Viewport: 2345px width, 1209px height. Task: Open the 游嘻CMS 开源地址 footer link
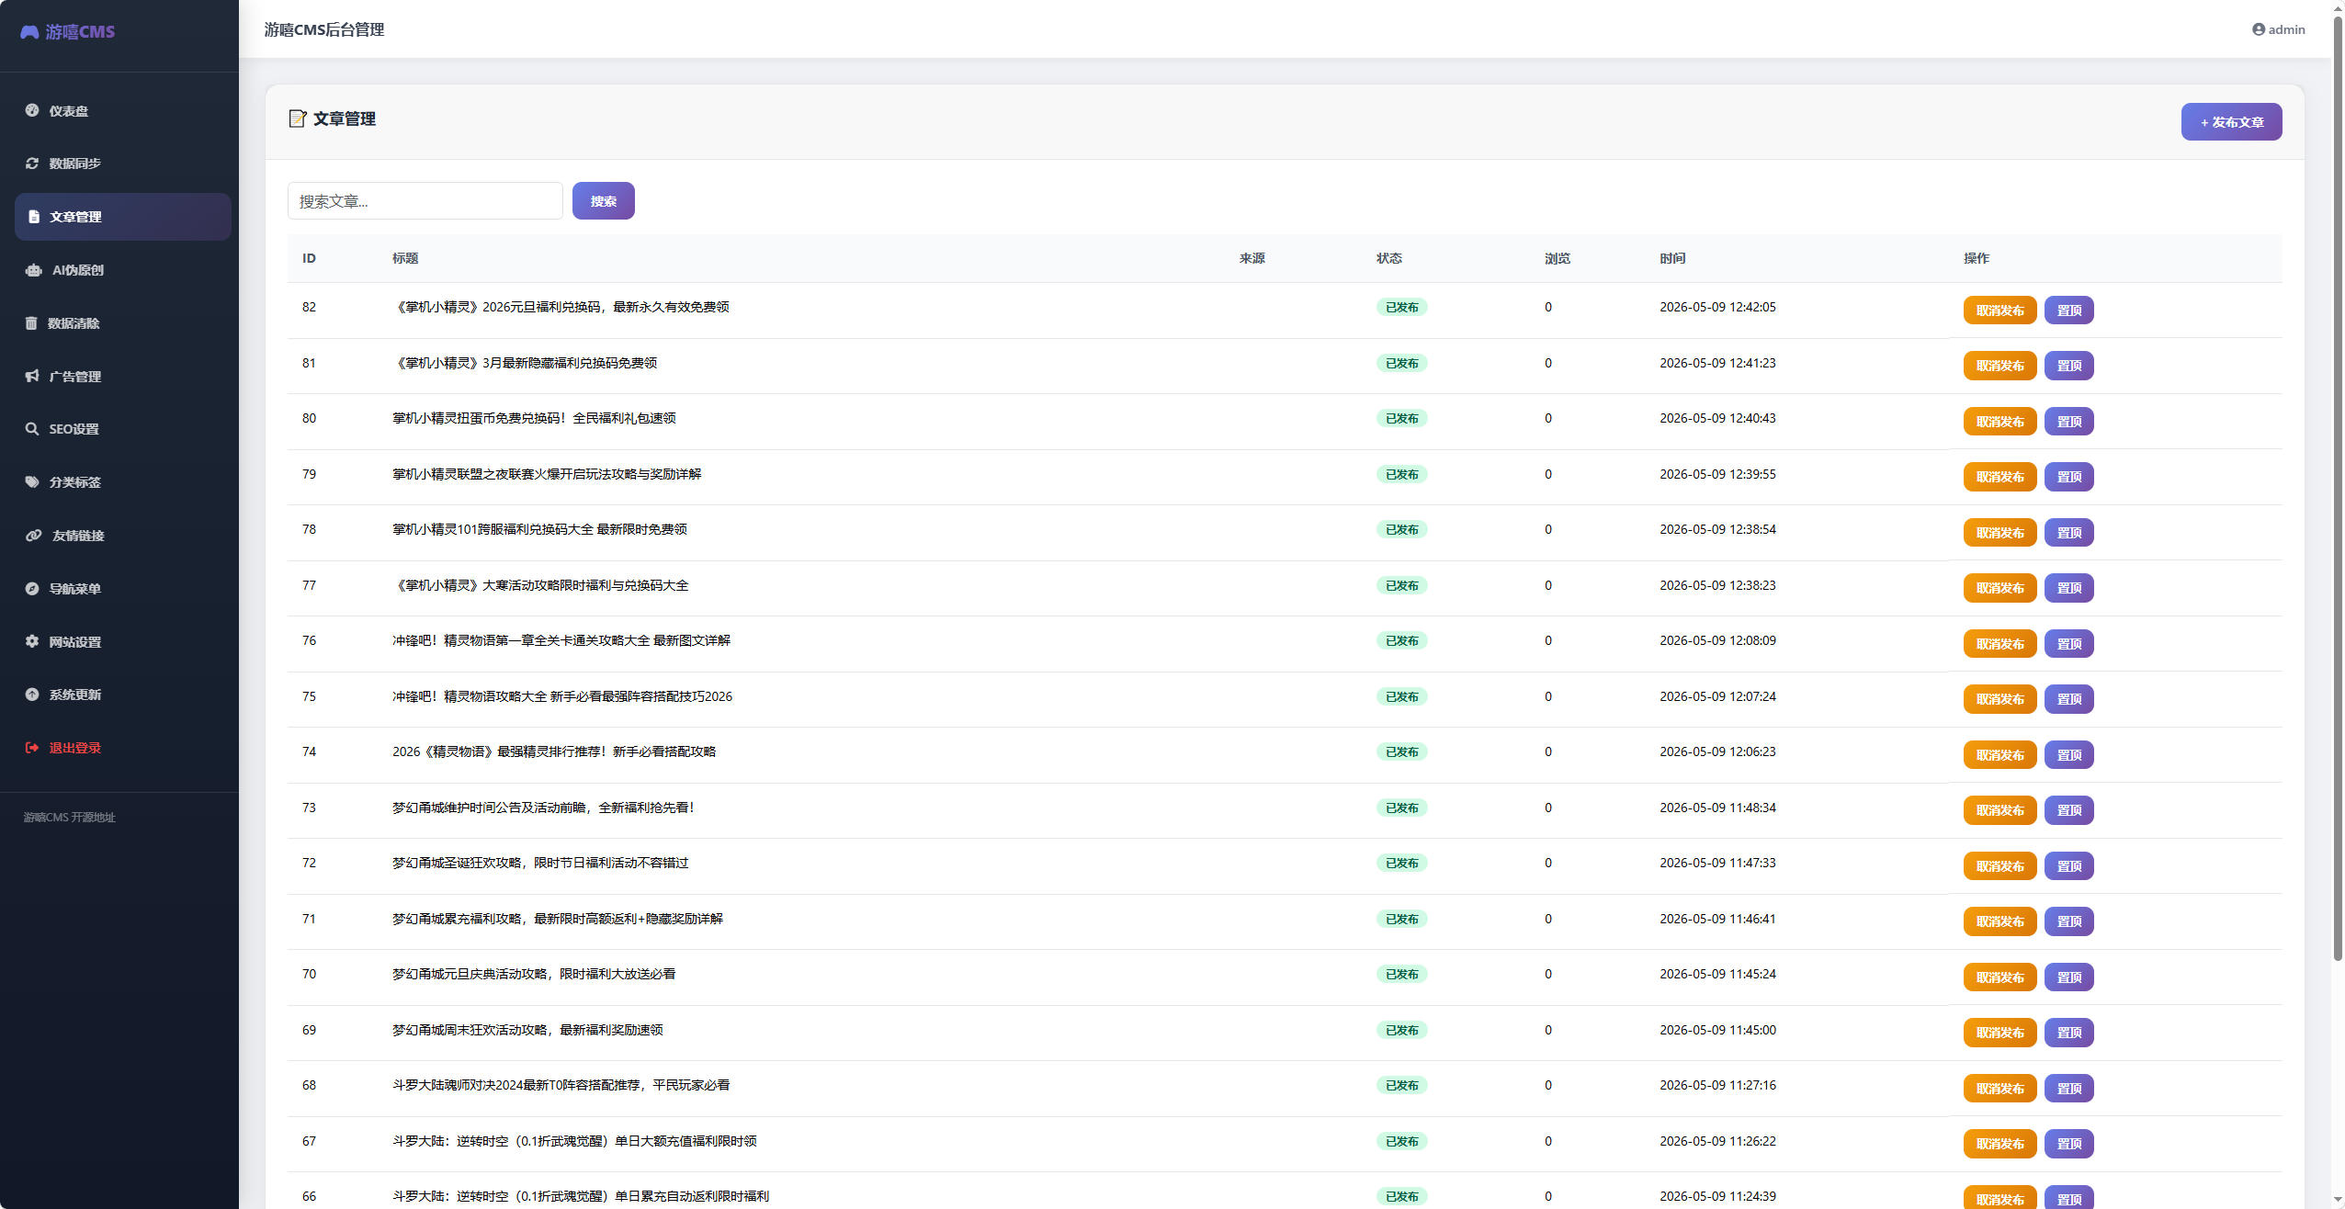pos(70,818)
